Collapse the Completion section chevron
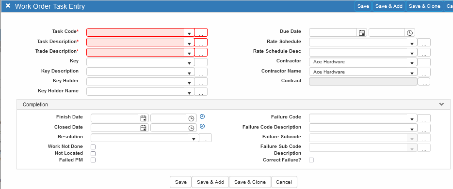The width and height of the screenshot is (453, 189). 441,104
